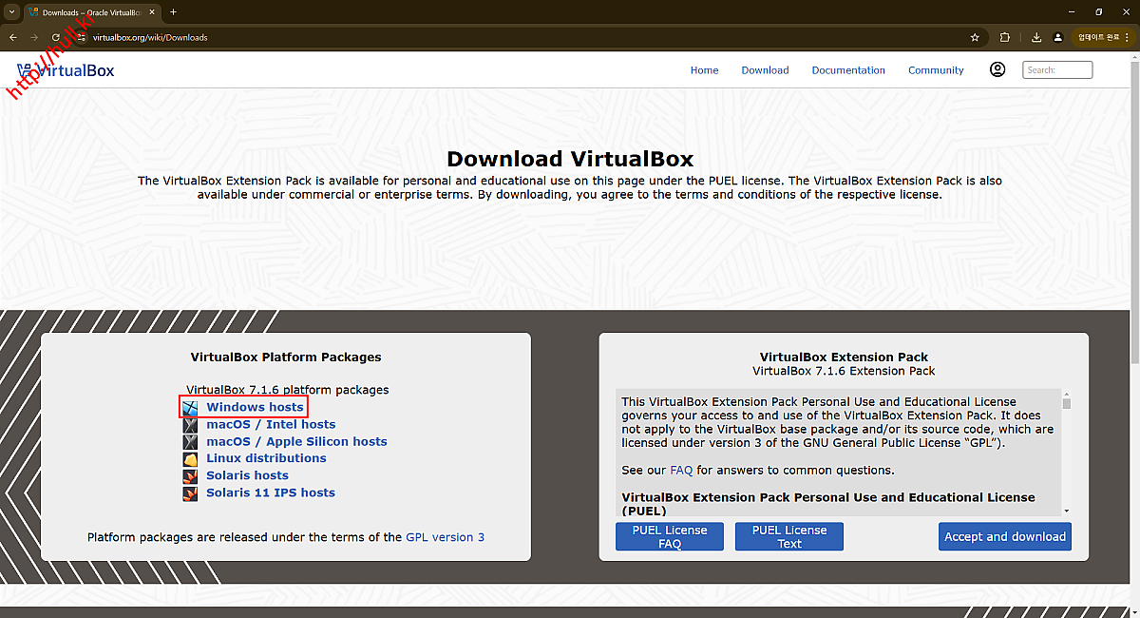This screenshot has width=1140, height=618.
Task: Click the PUEL License Text button
Action: point(789,536)
